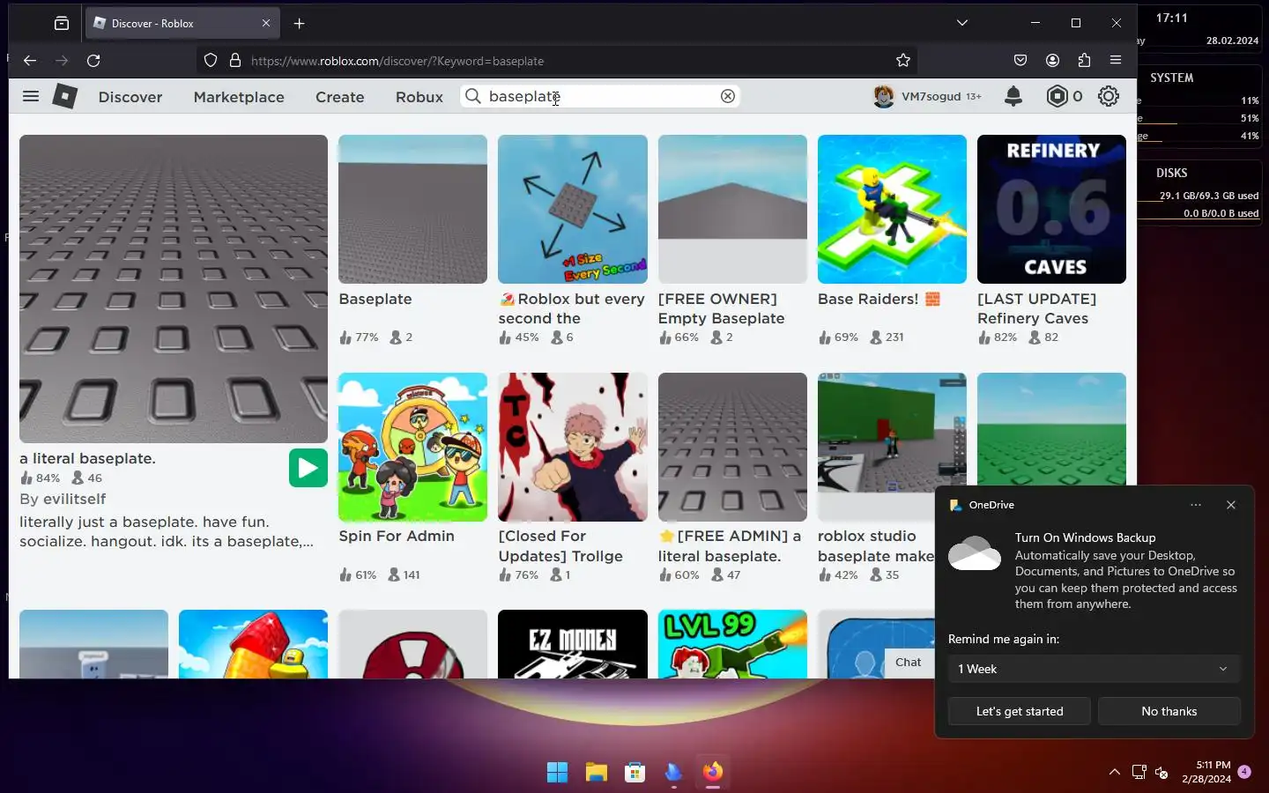Open the roblox studio baseplate maker thumbnail

(x=892, y=447)
